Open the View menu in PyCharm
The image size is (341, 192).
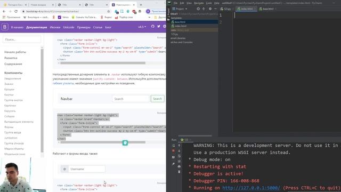(x=189, y=3)
